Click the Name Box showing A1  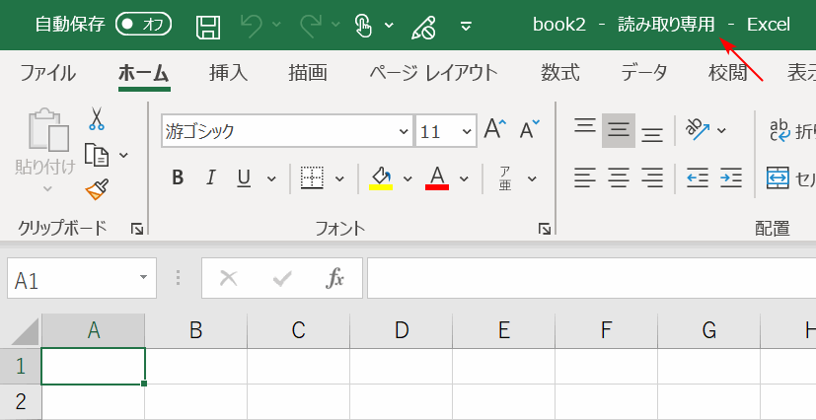point(82,278)
